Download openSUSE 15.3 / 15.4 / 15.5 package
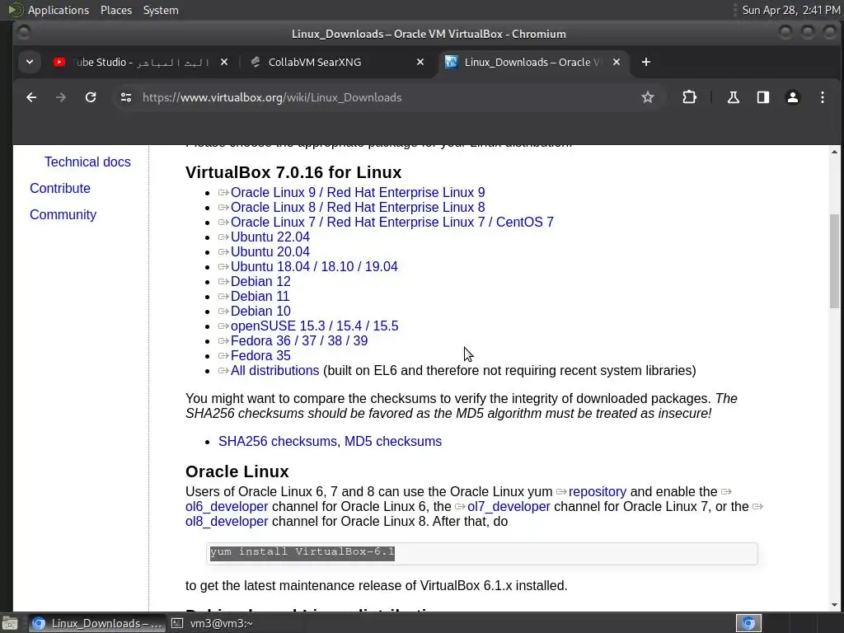The image size is (844, 633). (x=314, y=326)
